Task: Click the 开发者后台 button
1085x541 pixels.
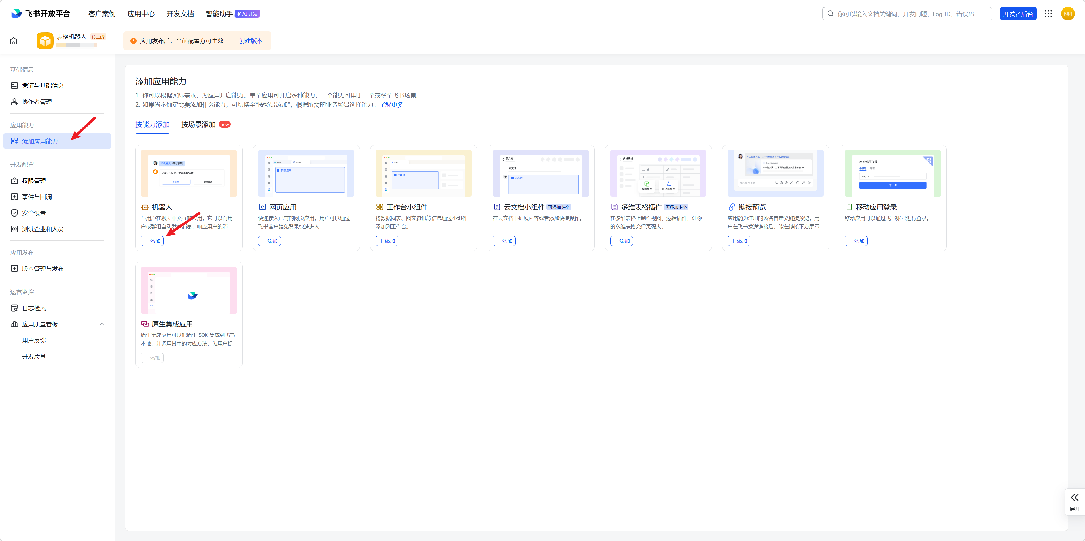Action: click(x=1018, y=14)
